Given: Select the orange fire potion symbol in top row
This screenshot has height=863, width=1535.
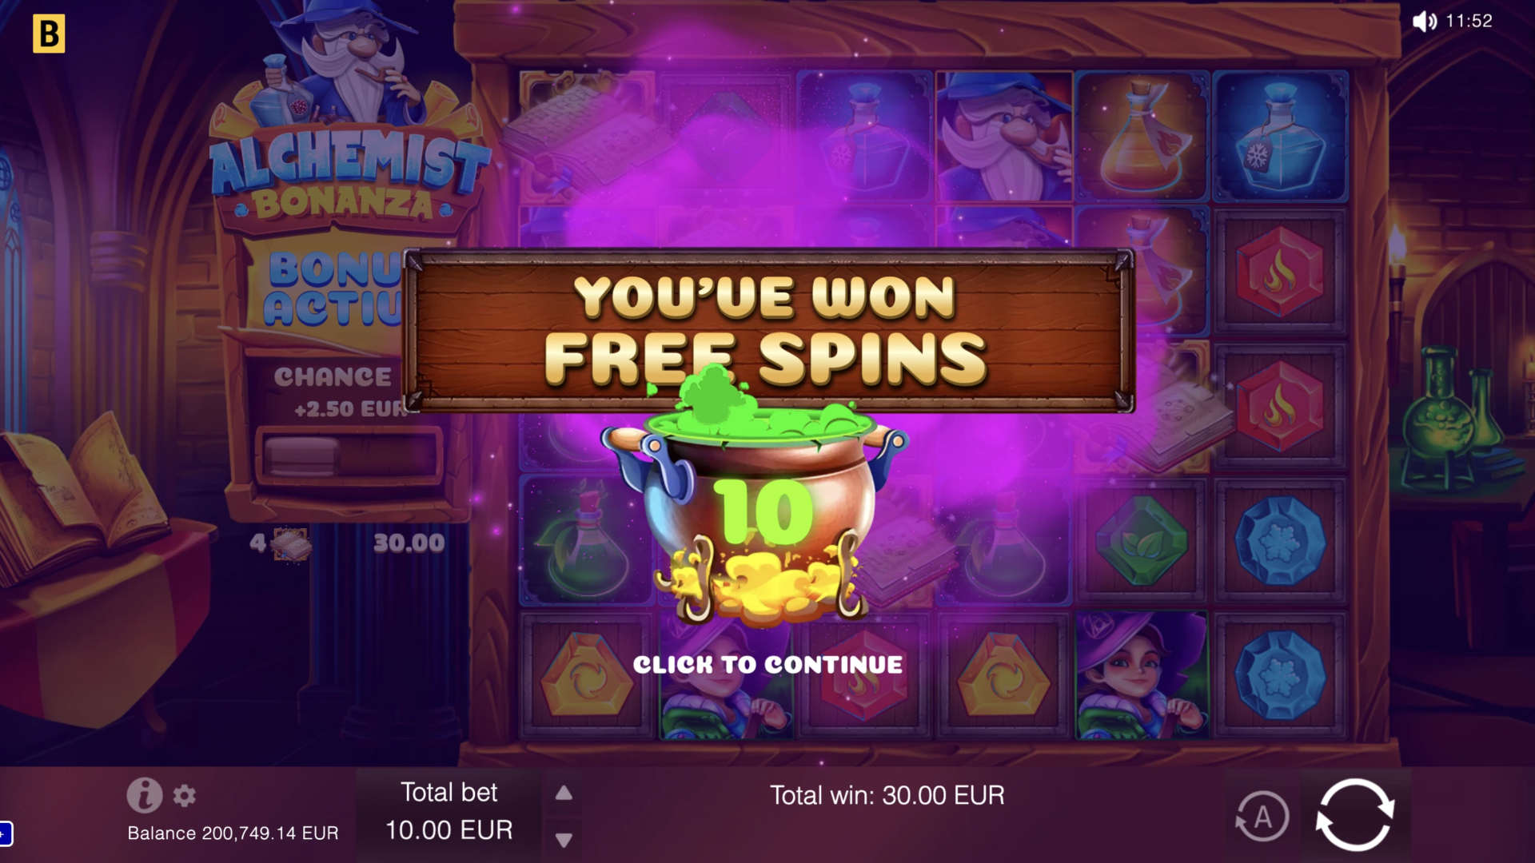Looking at the screenshot, I should (x=1141, y=136).
